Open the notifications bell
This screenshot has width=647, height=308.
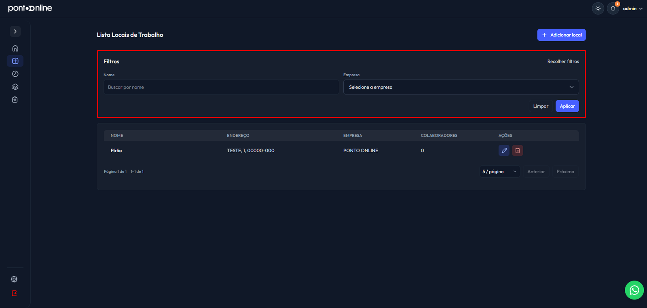[x=613, y=8]
